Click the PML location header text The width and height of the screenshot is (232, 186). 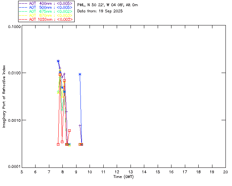point(108,5)
